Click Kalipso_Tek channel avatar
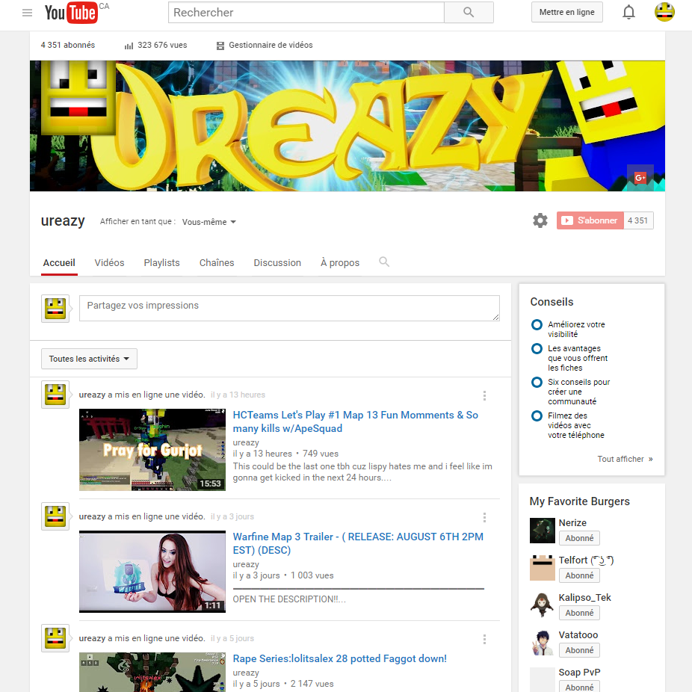Screen dimensions: 692x692 coord(543,605)
